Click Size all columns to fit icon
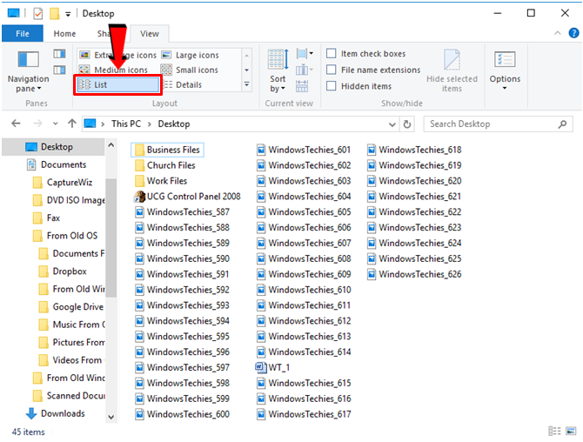This screenshot has height=442, width=583. 302,86
